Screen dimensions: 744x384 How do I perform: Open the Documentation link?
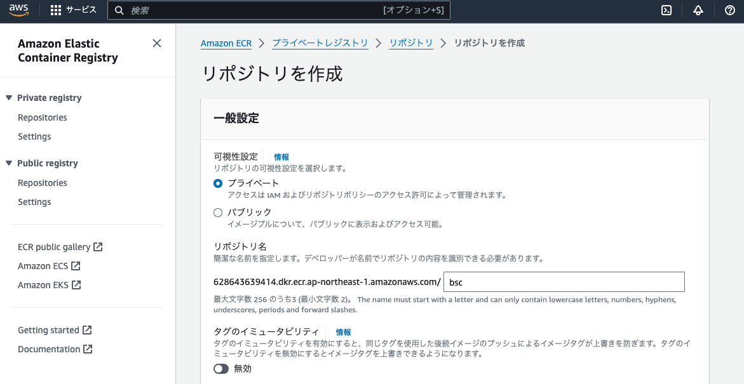50,348
